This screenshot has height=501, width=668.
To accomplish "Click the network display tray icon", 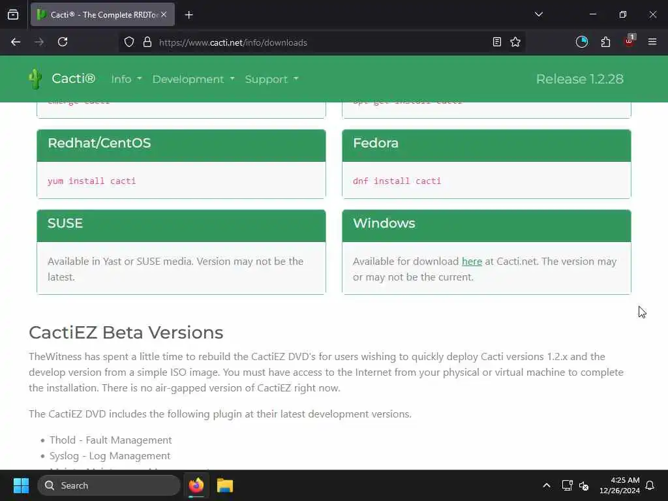I will [567, 485].
